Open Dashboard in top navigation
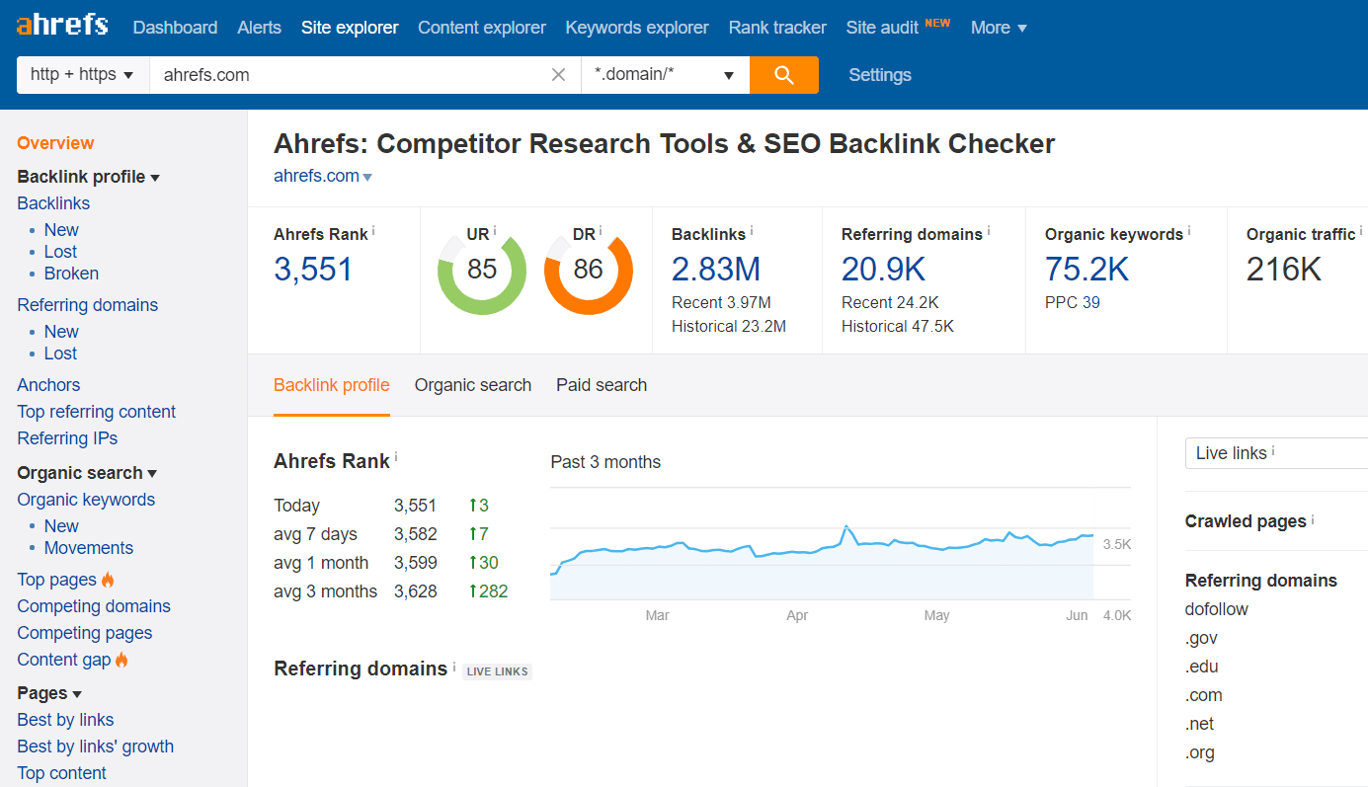Viewport: 1368px width, 787px height. 175,28
